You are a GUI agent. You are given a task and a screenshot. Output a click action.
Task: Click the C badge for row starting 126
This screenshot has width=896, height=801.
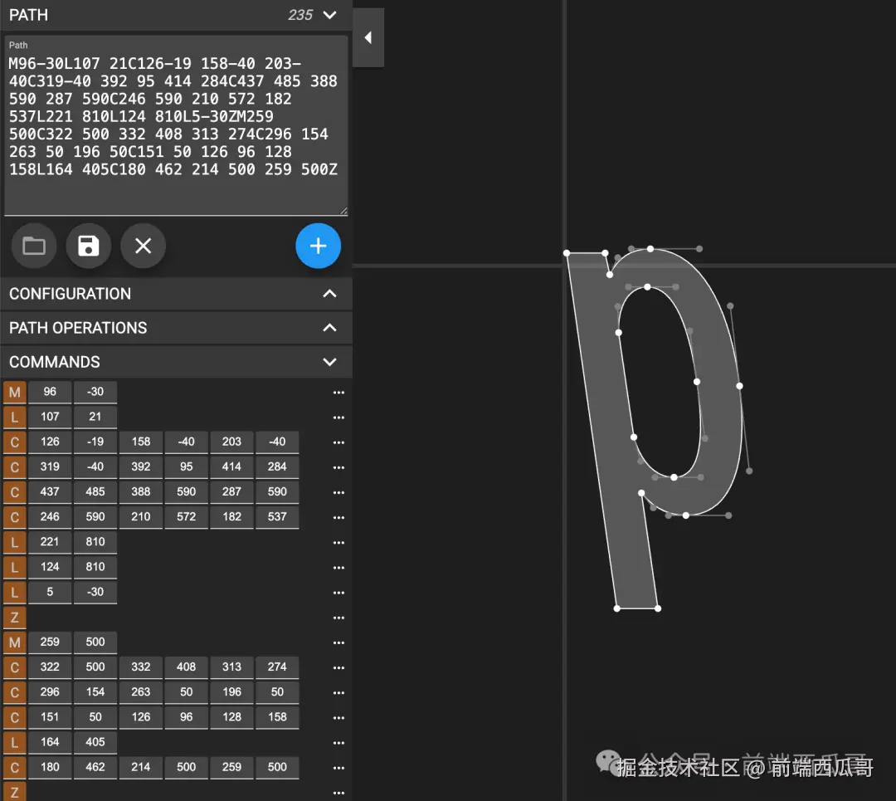15,442
